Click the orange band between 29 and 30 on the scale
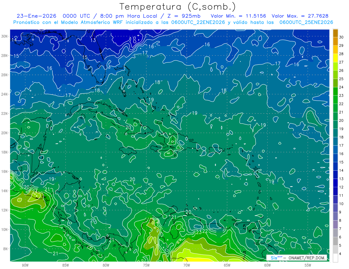Viewport: 349px width, 269px height. (335, 41)
